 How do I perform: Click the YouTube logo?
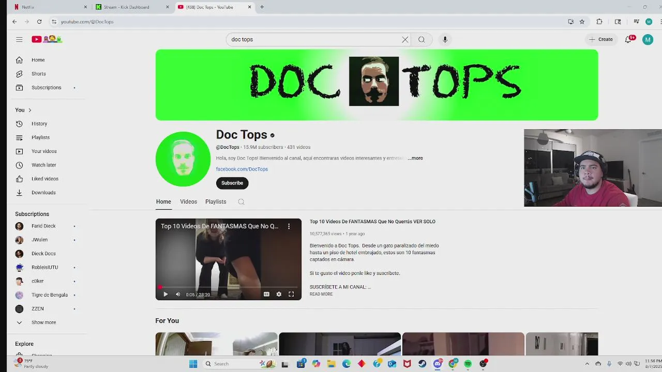47,39
